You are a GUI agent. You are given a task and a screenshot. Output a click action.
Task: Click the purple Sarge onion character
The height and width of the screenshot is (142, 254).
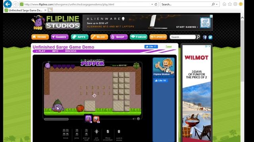pyautogui.click(x=58, y=105)
